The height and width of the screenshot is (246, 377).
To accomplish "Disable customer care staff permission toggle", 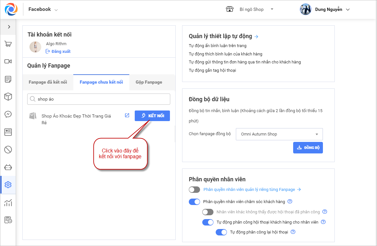I will 194,202.
